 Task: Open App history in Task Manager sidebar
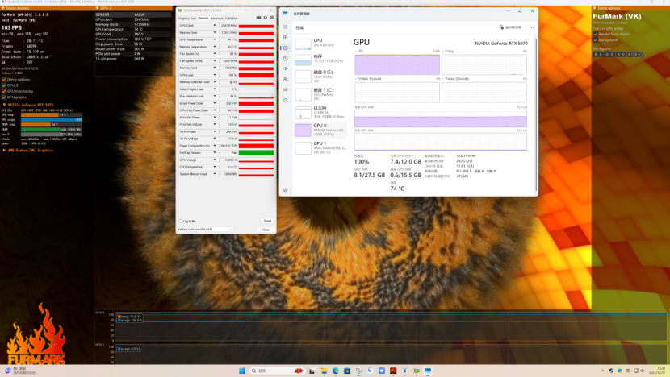(x=286, y=59)
